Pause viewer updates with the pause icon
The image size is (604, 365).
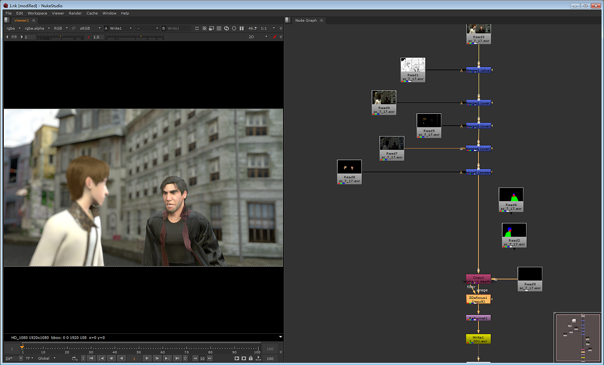242,28
